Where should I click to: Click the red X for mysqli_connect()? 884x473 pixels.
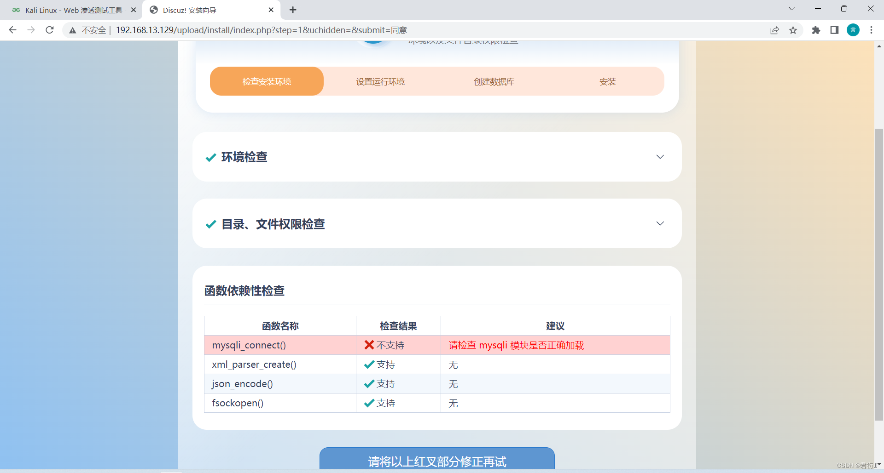[x=369, y=345]
